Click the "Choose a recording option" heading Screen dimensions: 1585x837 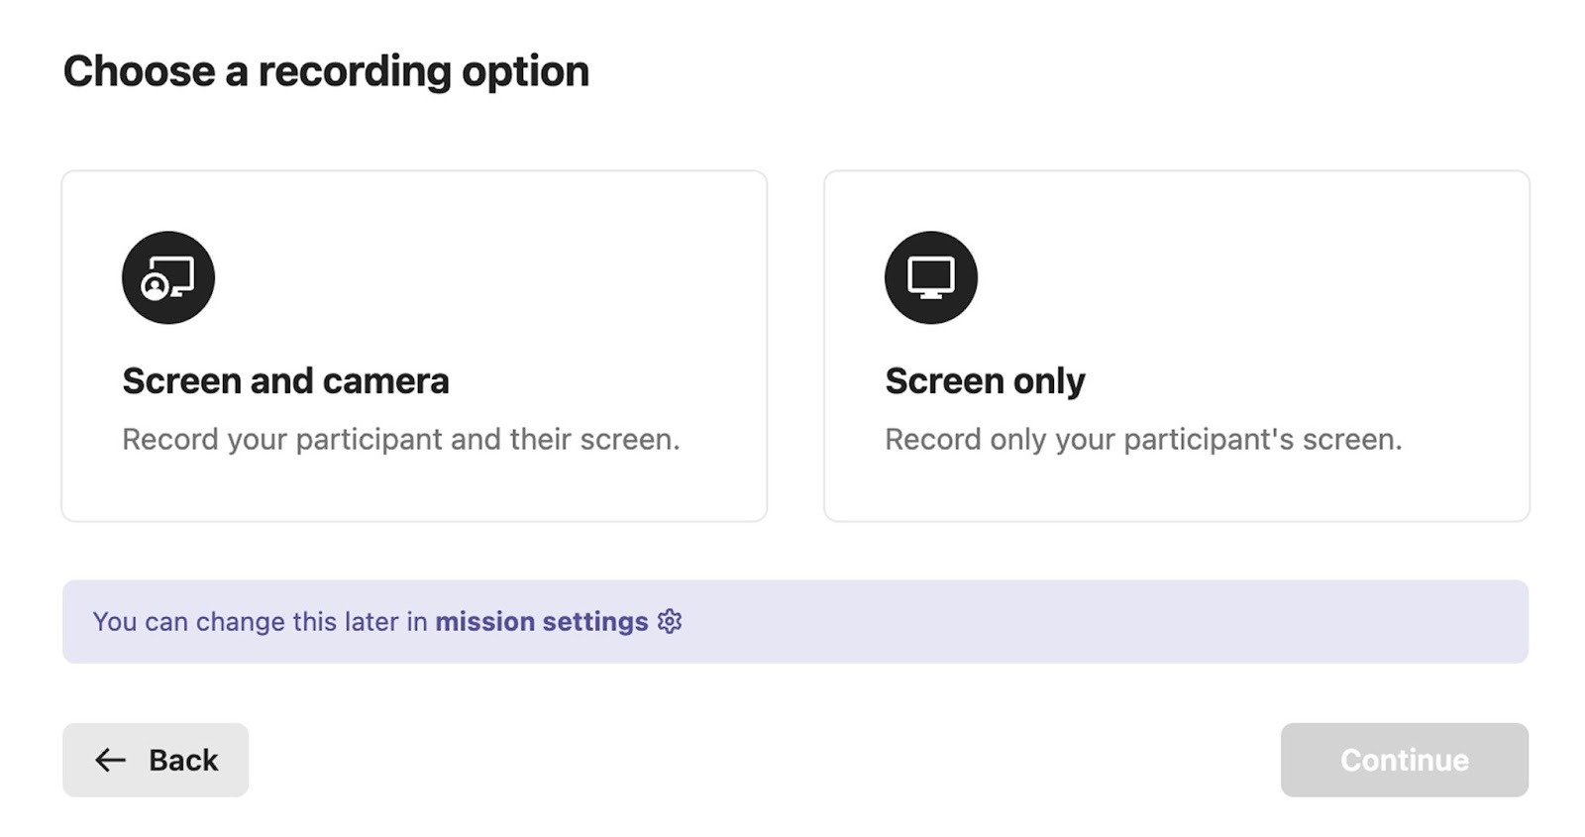pyautogui.click(x=326, y=71)
